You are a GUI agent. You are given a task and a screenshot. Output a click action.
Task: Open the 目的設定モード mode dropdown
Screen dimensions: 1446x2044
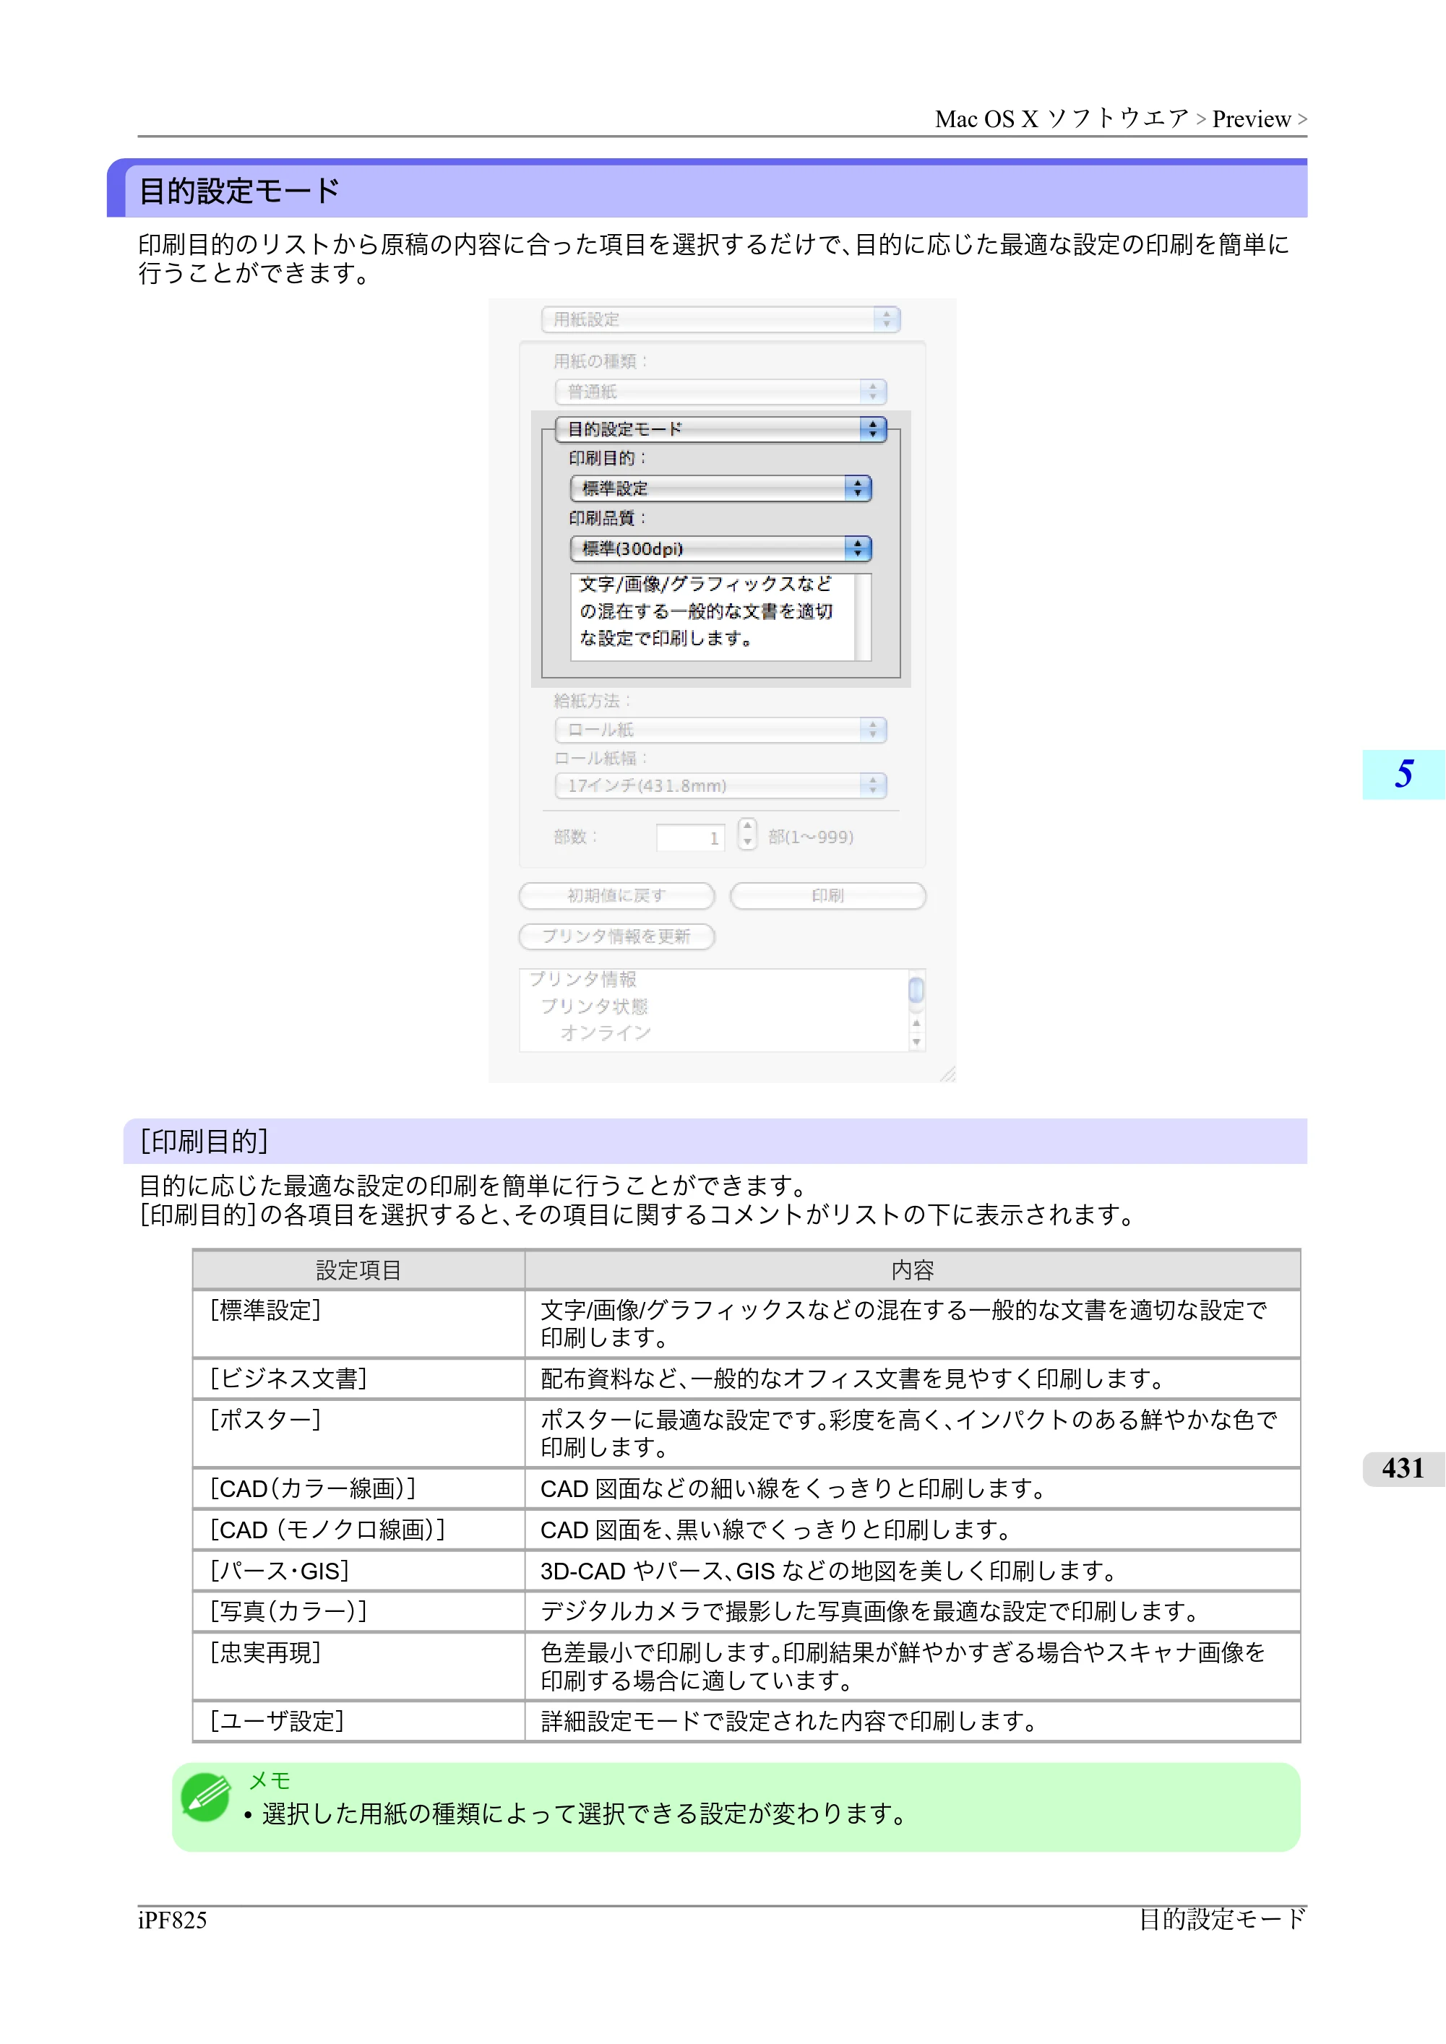coord(720,429)
